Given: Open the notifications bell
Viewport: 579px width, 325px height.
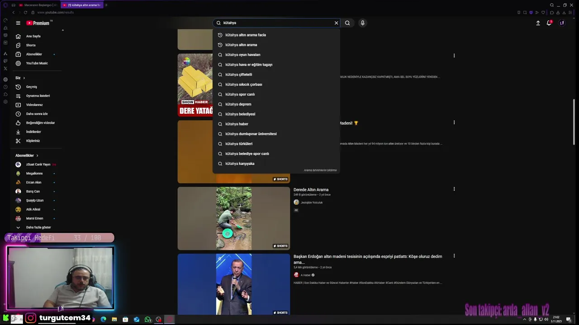Looking at the screenshot, I should 549,23.
